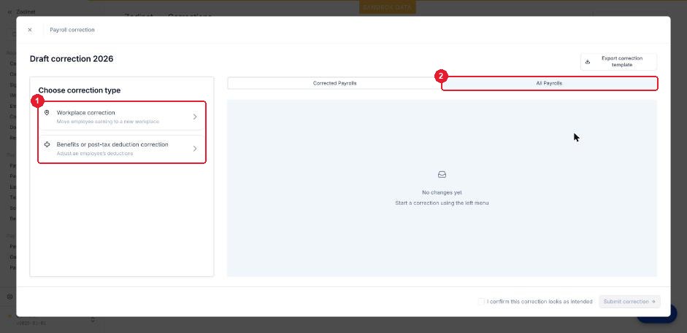Switch to the Corrected Payrolls tab

pos(334,83)
